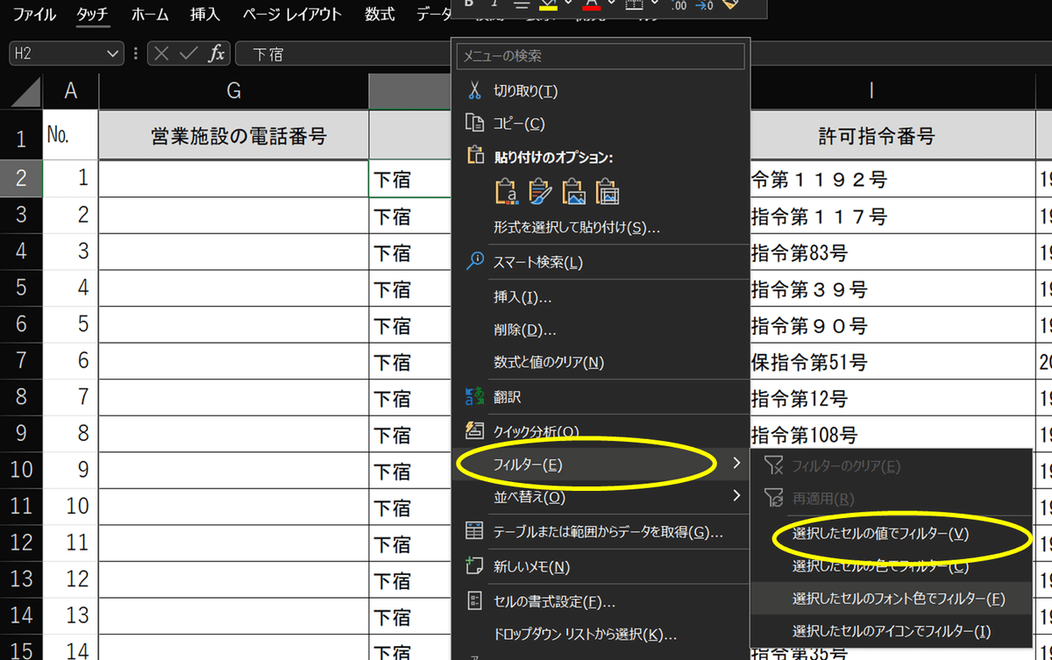The image size is (1052, 660).
Task: Click the 下宿 cell in row 5
Action: [410, 288]
